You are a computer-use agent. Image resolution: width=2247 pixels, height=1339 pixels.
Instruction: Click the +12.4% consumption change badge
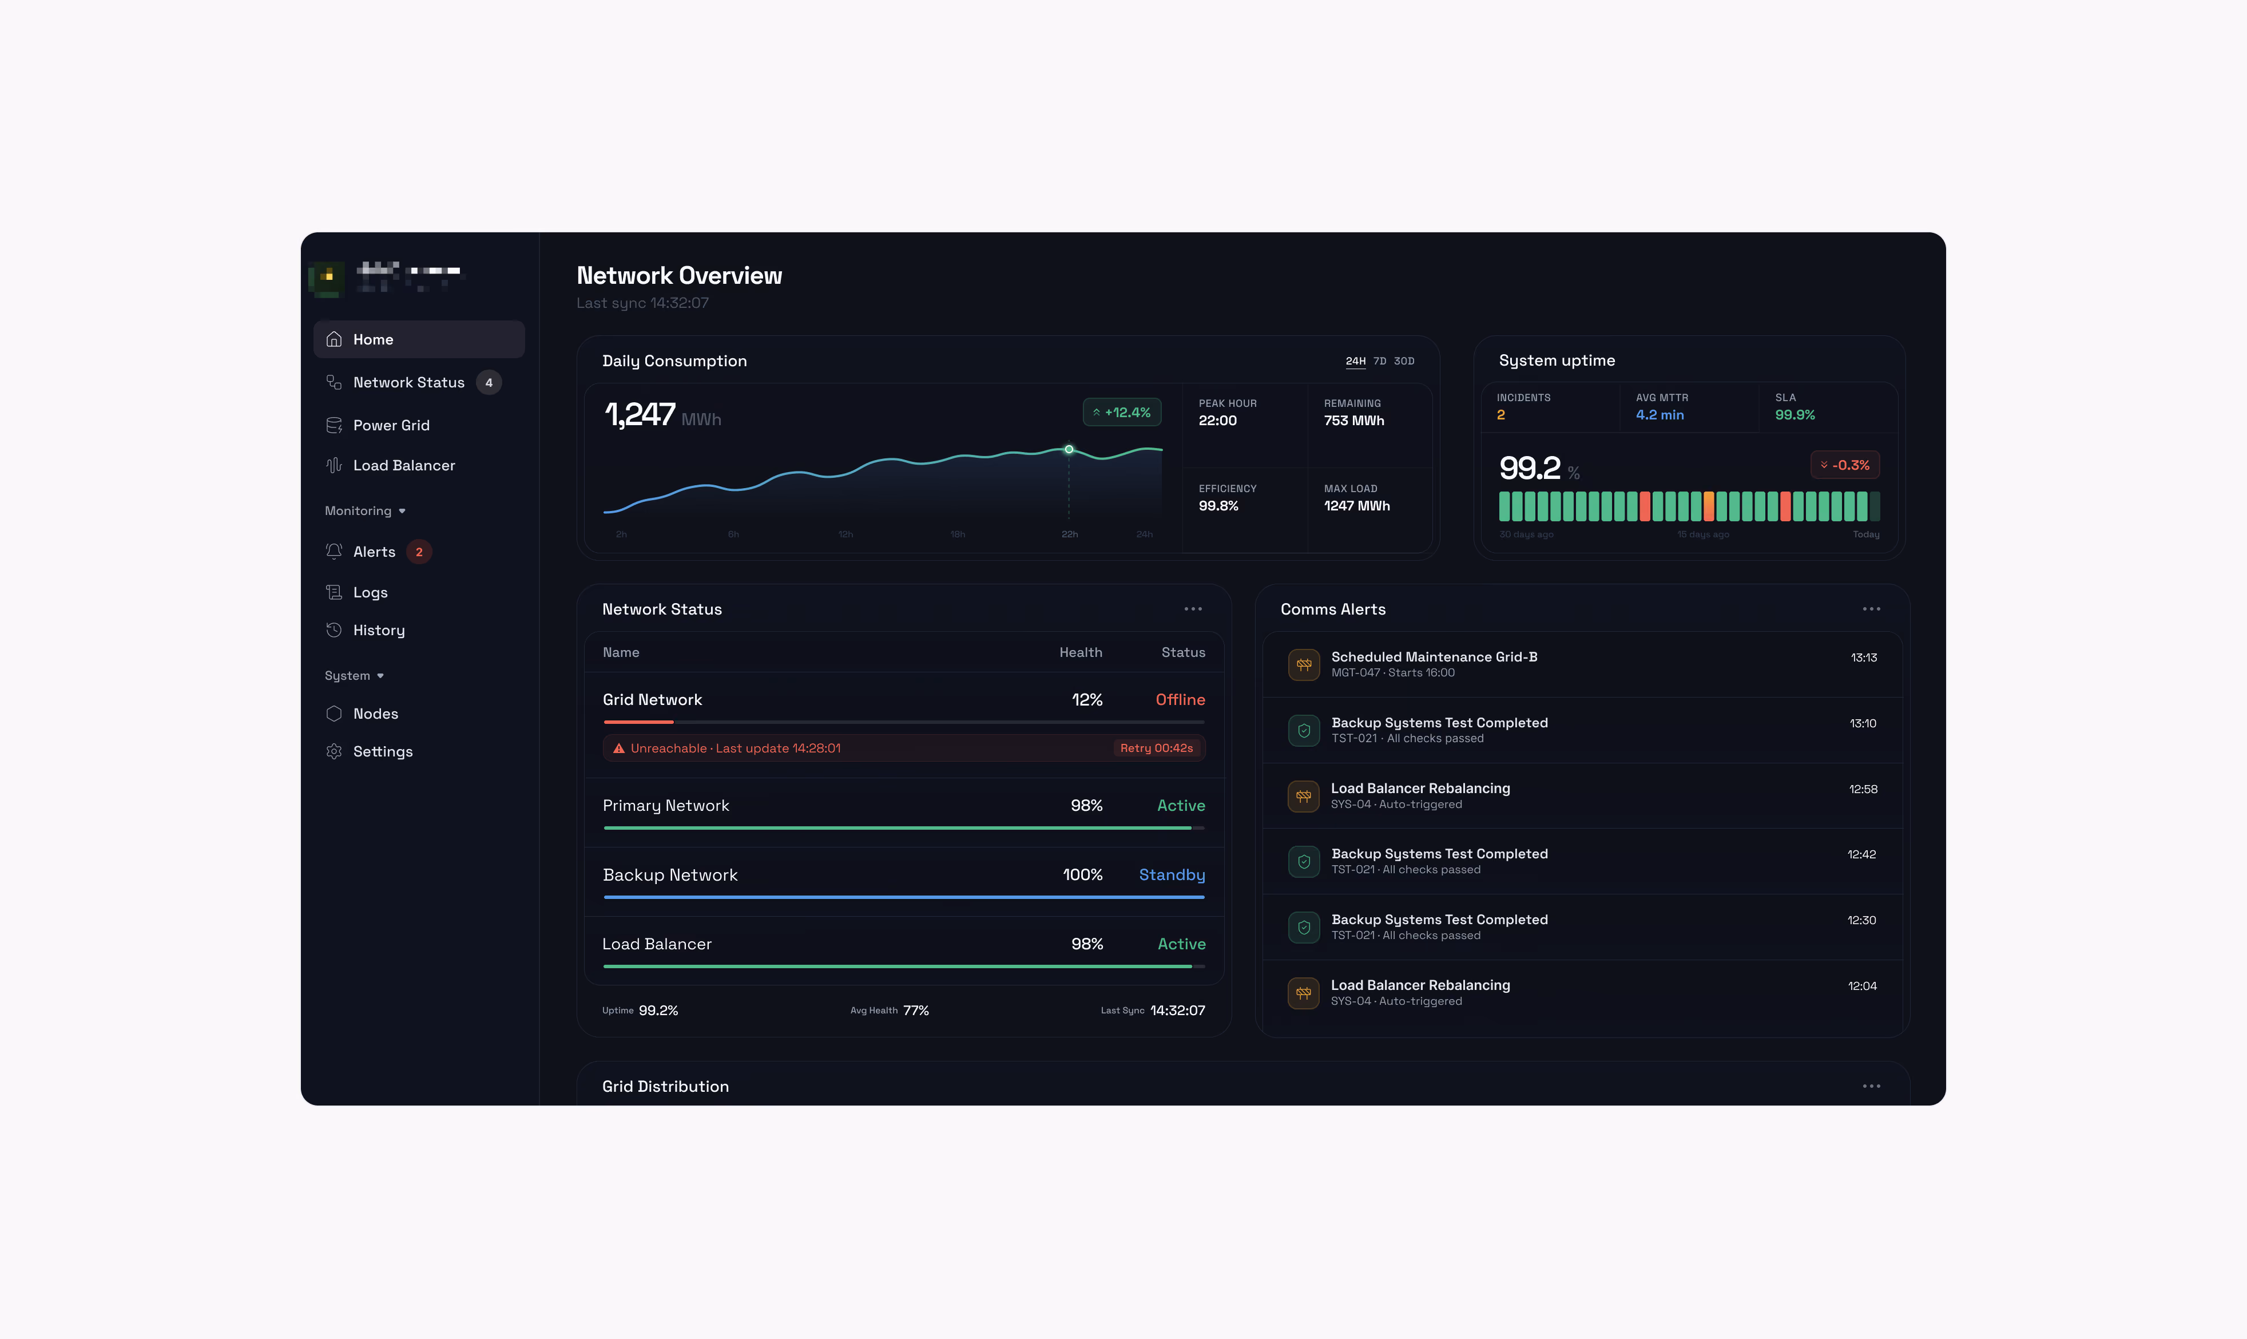click(x=1122, y=413)
